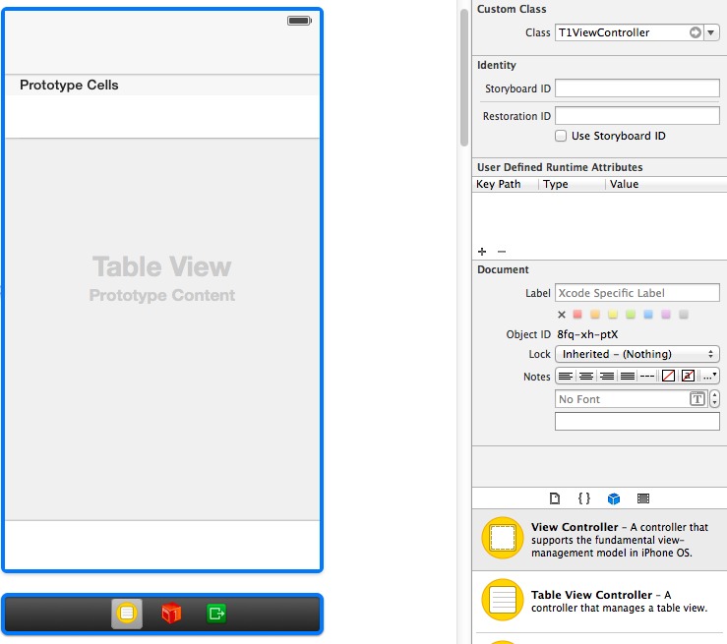
Task: Justify notes text
Action: pos(628,376)
